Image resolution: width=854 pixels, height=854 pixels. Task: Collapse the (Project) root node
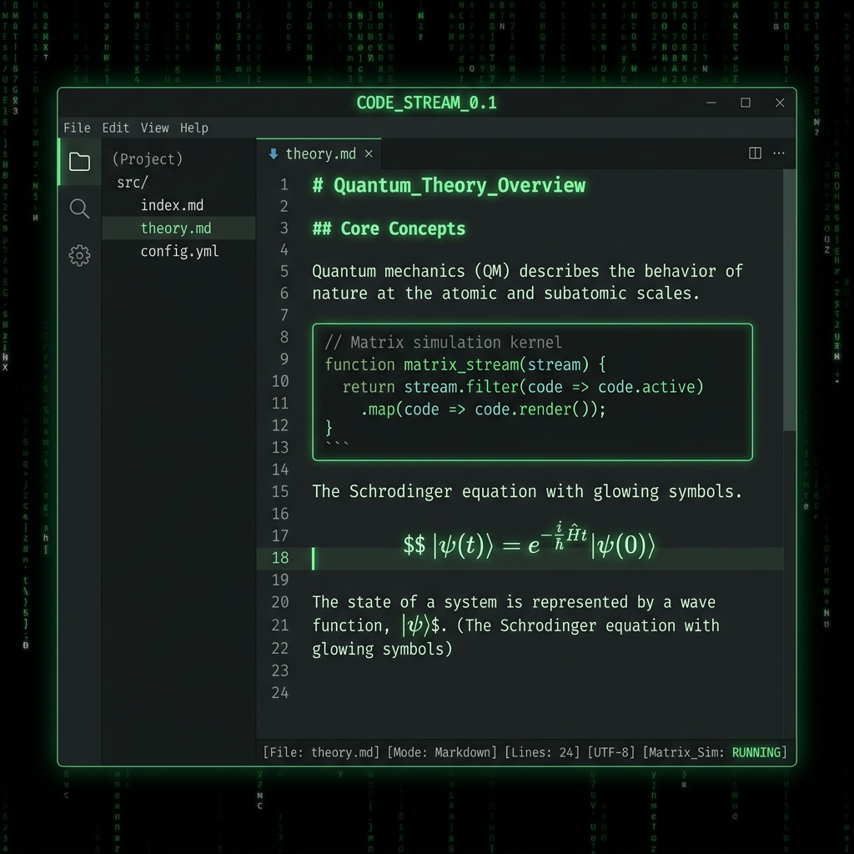point(147,159)
